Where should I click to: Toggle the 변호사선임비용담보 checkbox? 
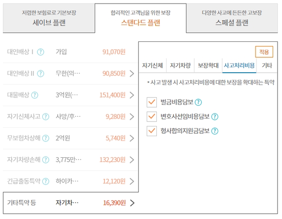152,116
